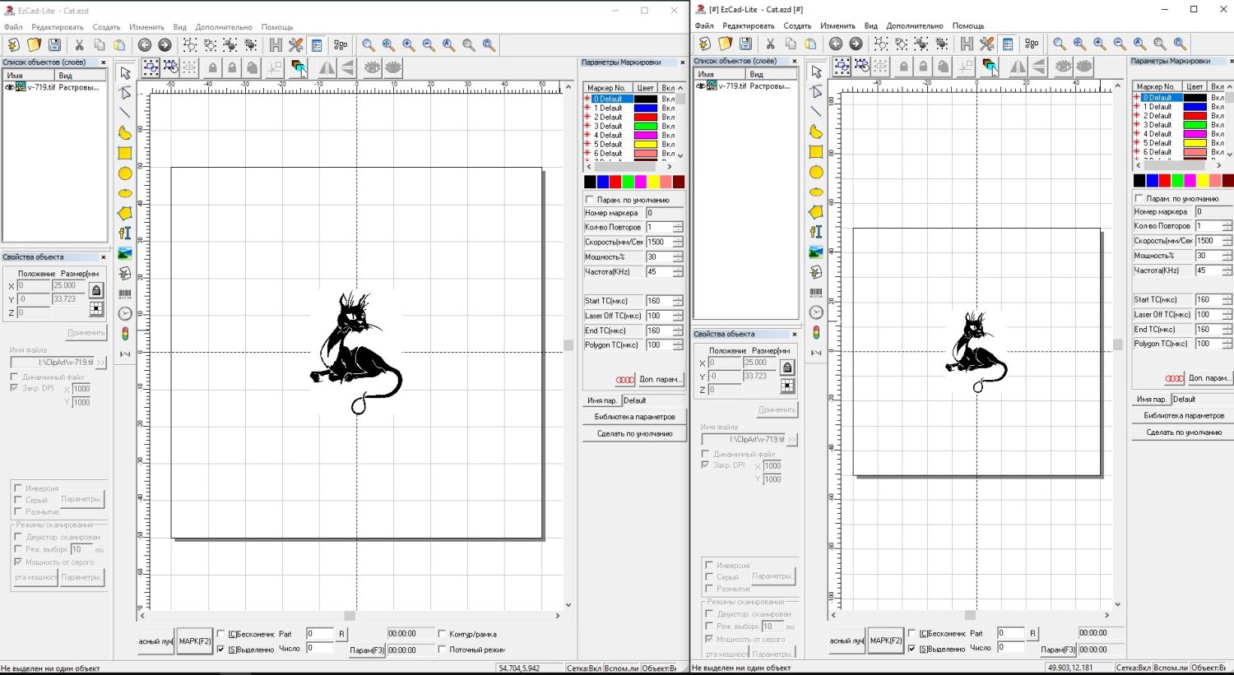Select the Polygon tool in left window
This screenshot has height=675, width=1234.
point(125,213)
